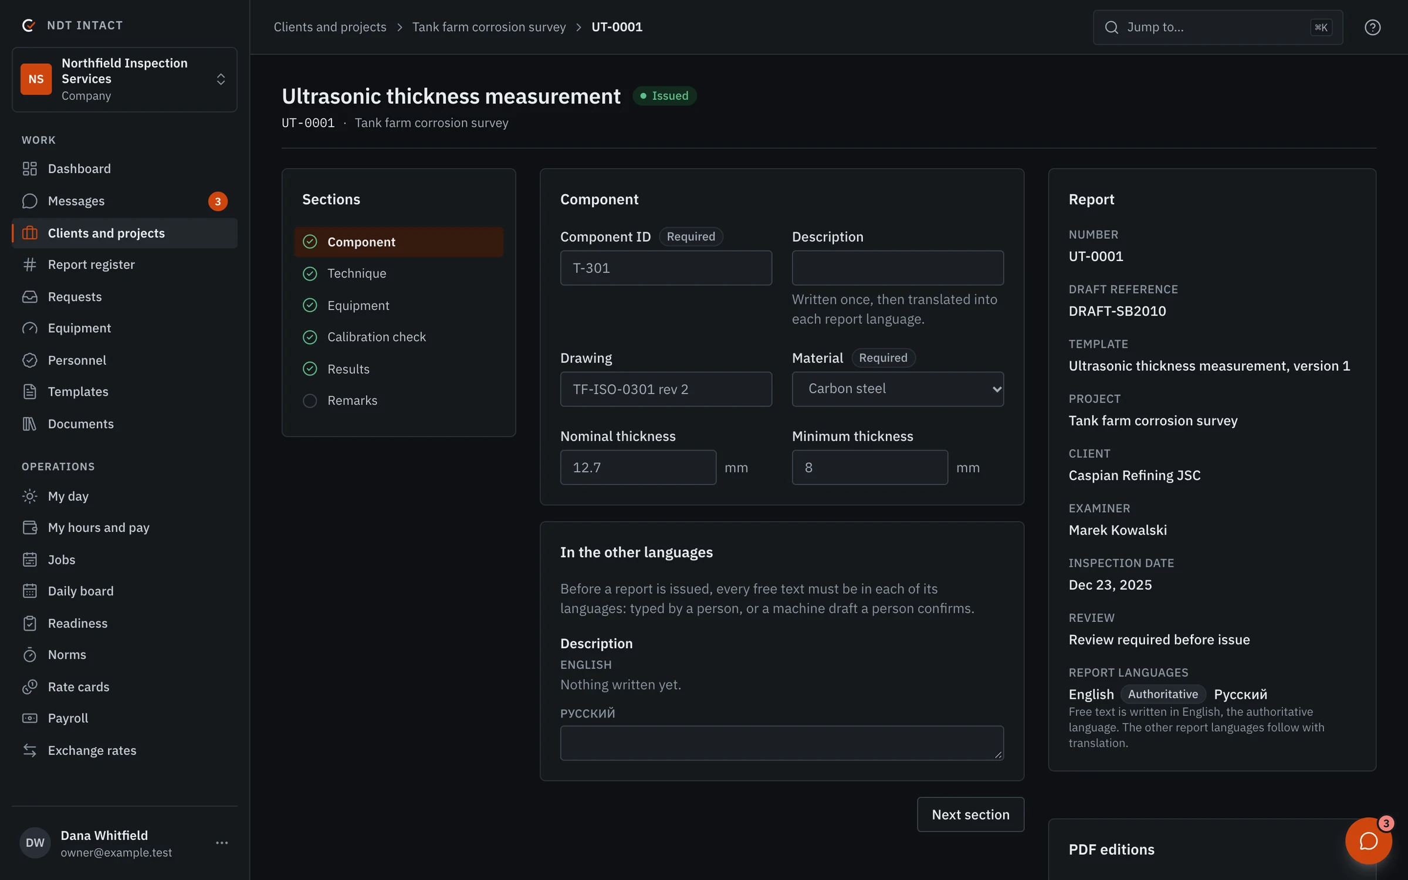
Task: Follow Tank farm corrosion survey breadcrumb
Action: point(489,27)
